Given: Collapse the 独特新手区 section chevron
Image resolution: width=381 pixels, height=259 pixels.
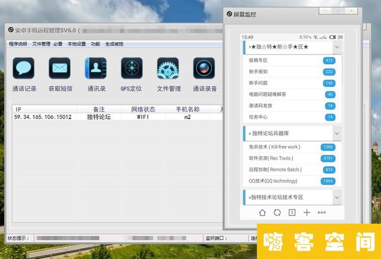Looking at the screenshot, I should pos(337,47).
